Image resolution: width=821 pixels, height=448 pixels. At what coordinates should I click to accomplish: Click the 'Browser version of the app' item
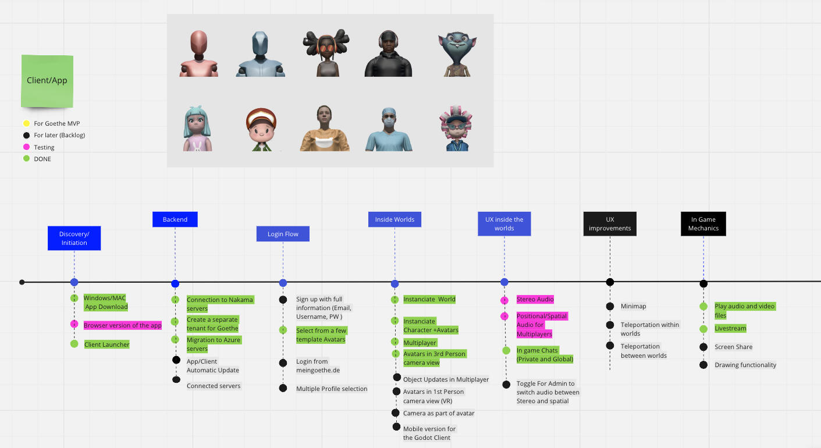tap(122, 326)
